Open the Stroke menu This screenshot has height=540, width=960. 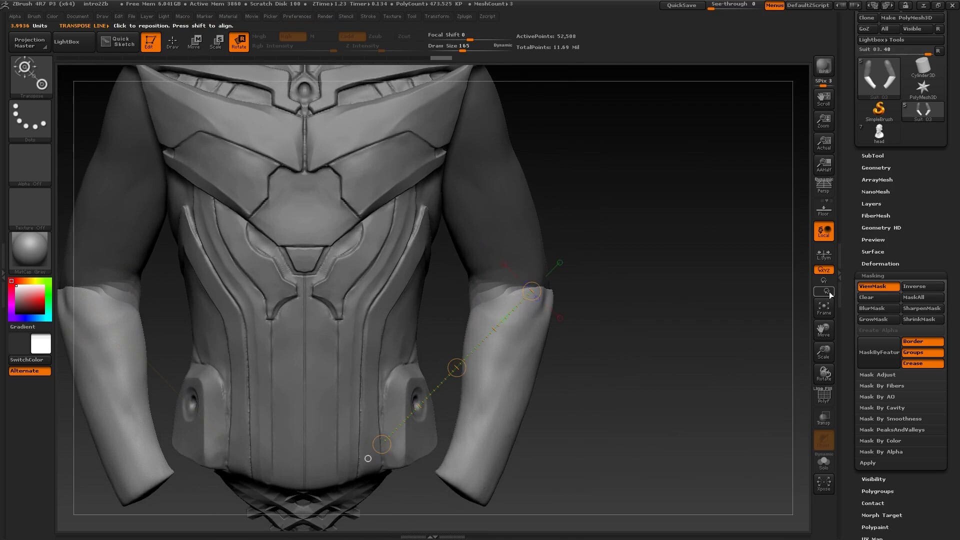point(368,16)
